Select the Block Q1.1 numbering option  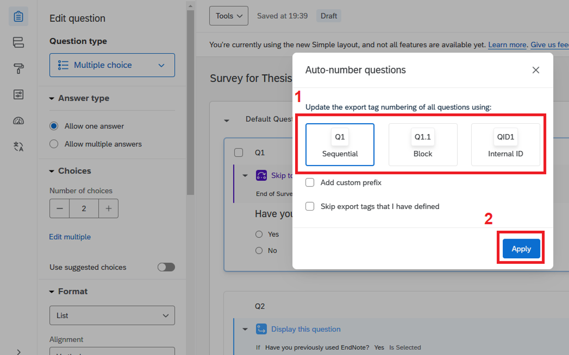[x=423, y=144]
